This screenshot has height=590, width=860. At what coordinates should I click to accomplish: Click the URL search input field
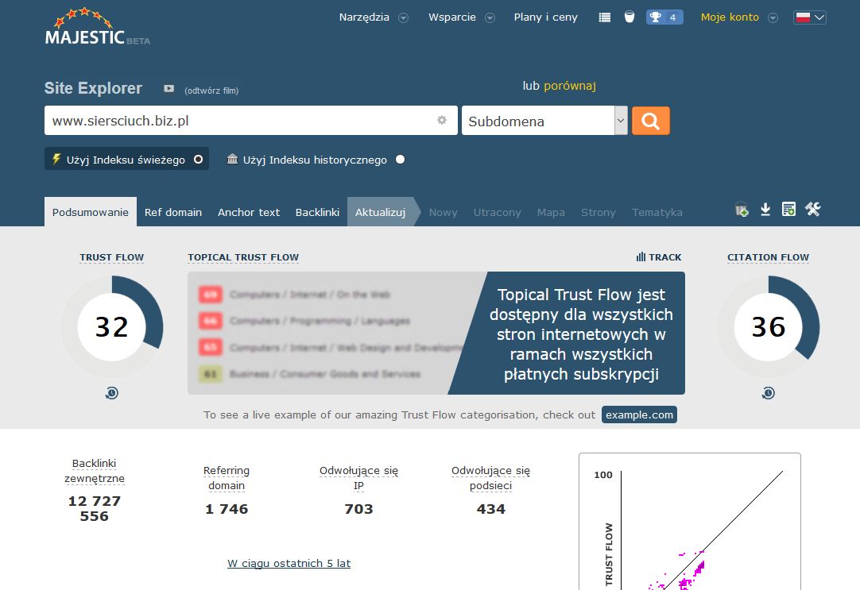[251, 121]
